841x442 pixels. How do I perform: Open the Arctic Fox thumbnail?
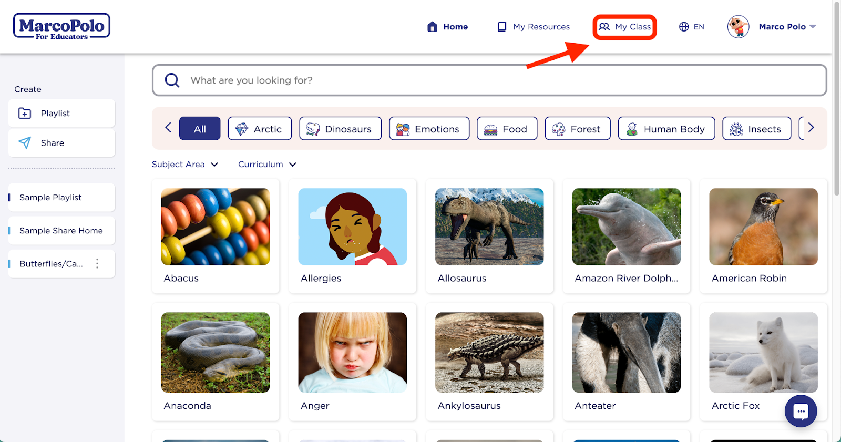coord(763,352)
